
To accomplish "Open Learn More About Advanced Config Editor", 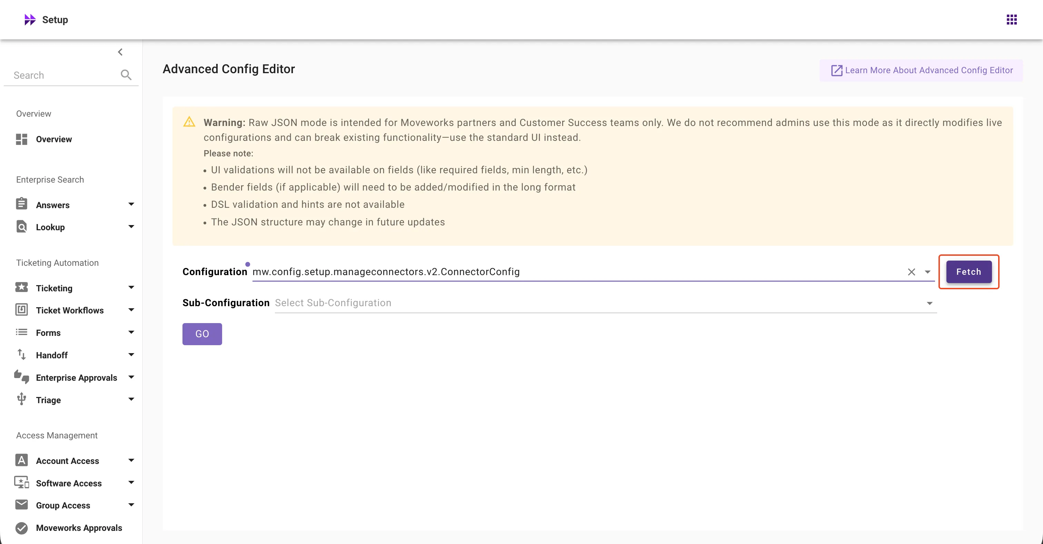I will click(921, 70).
